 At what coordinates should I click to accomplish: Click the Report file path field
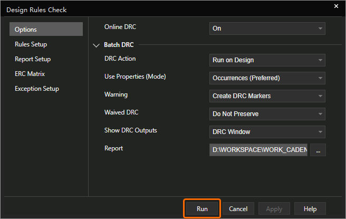coord(259,150)
